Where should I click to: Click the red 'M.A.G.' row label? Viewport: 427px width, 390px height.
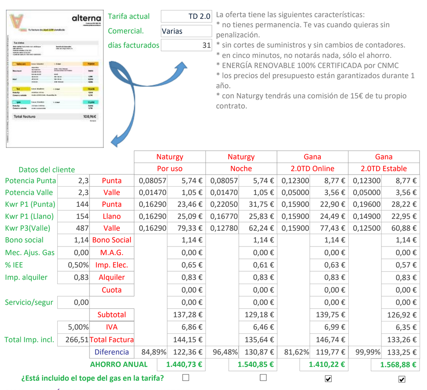[x=112, y=253]
